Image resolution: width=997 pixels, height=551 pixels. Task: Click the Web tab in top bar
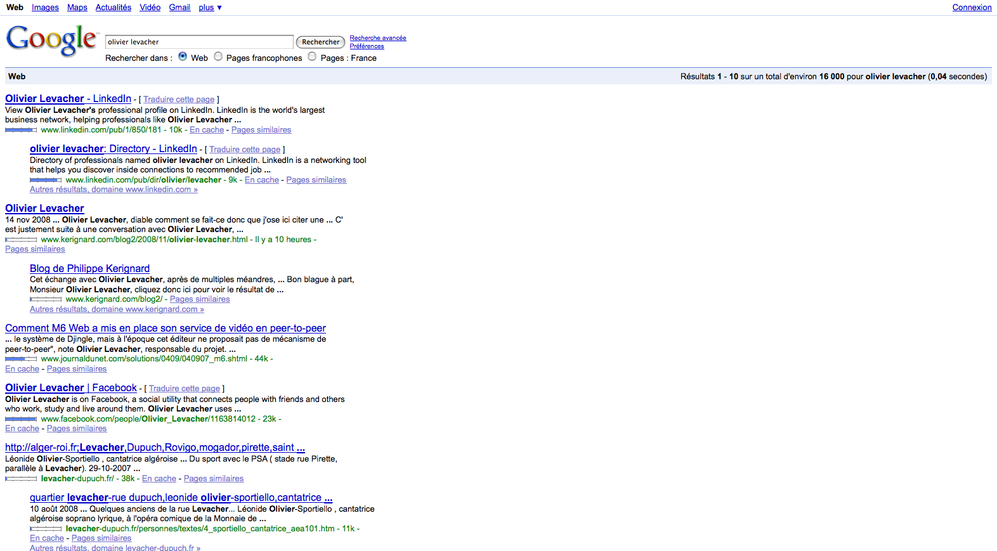(15, 8)
